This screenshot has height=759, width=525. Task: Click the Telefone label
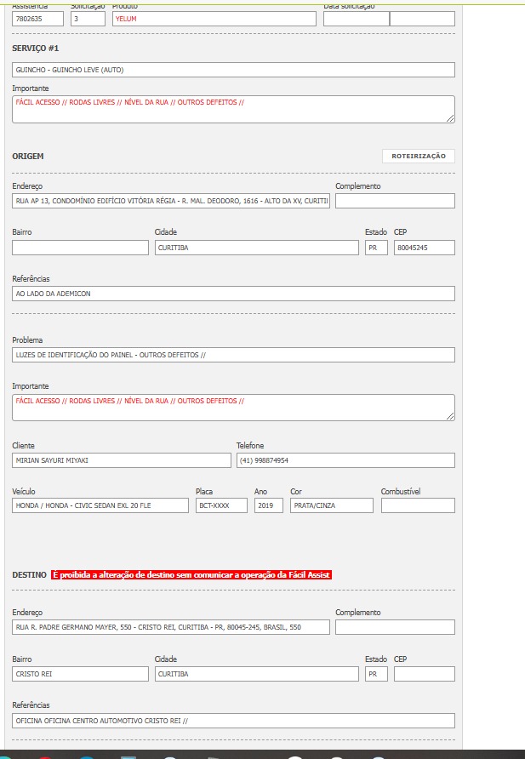pos(250,445)
